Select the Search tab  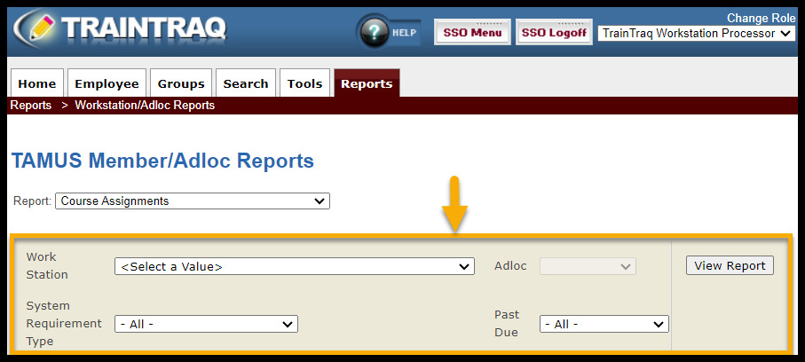tap(246, 83)
